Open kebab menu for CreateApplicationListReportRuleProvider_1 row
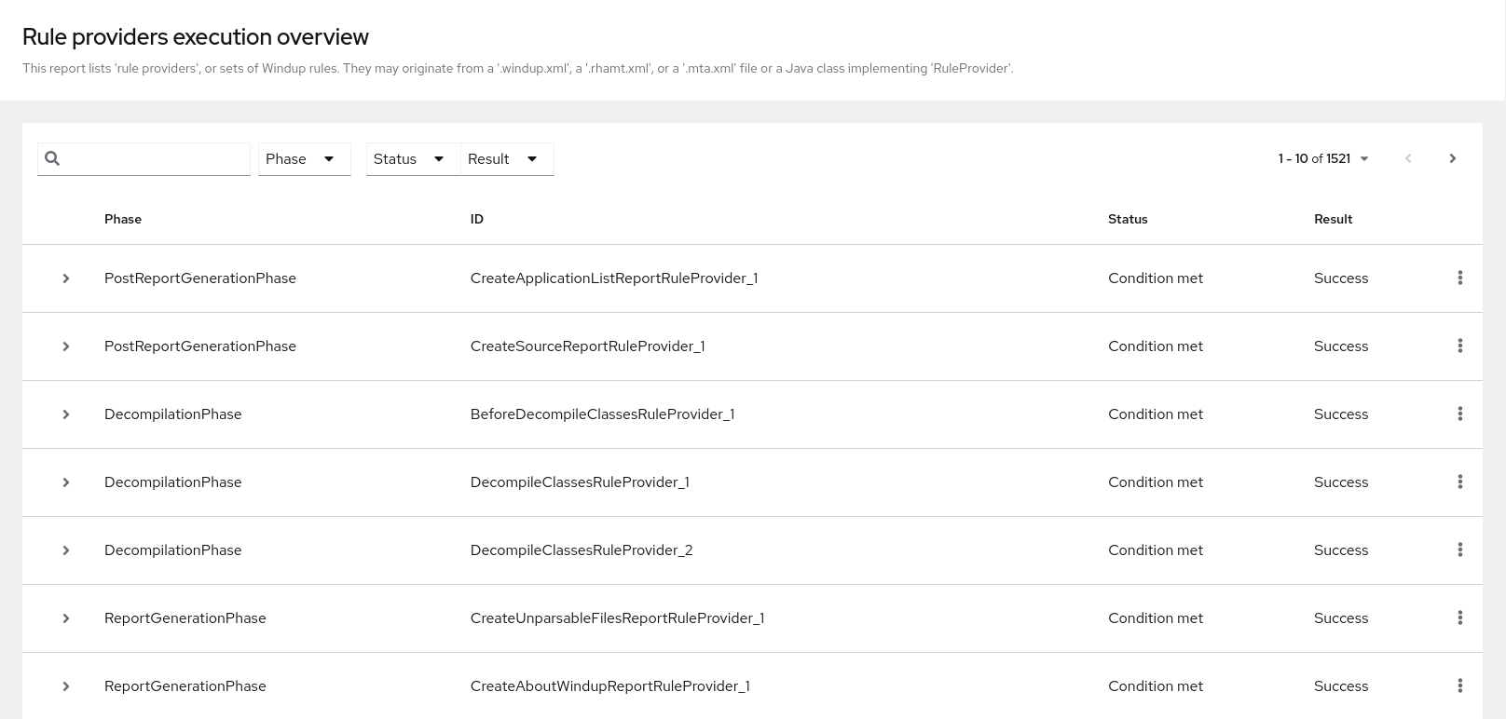Viewport: 1506px width, 719px height. click(x=1459, y=278)
